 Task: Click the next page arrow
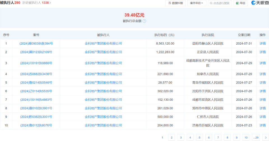[x=266, y=138]
